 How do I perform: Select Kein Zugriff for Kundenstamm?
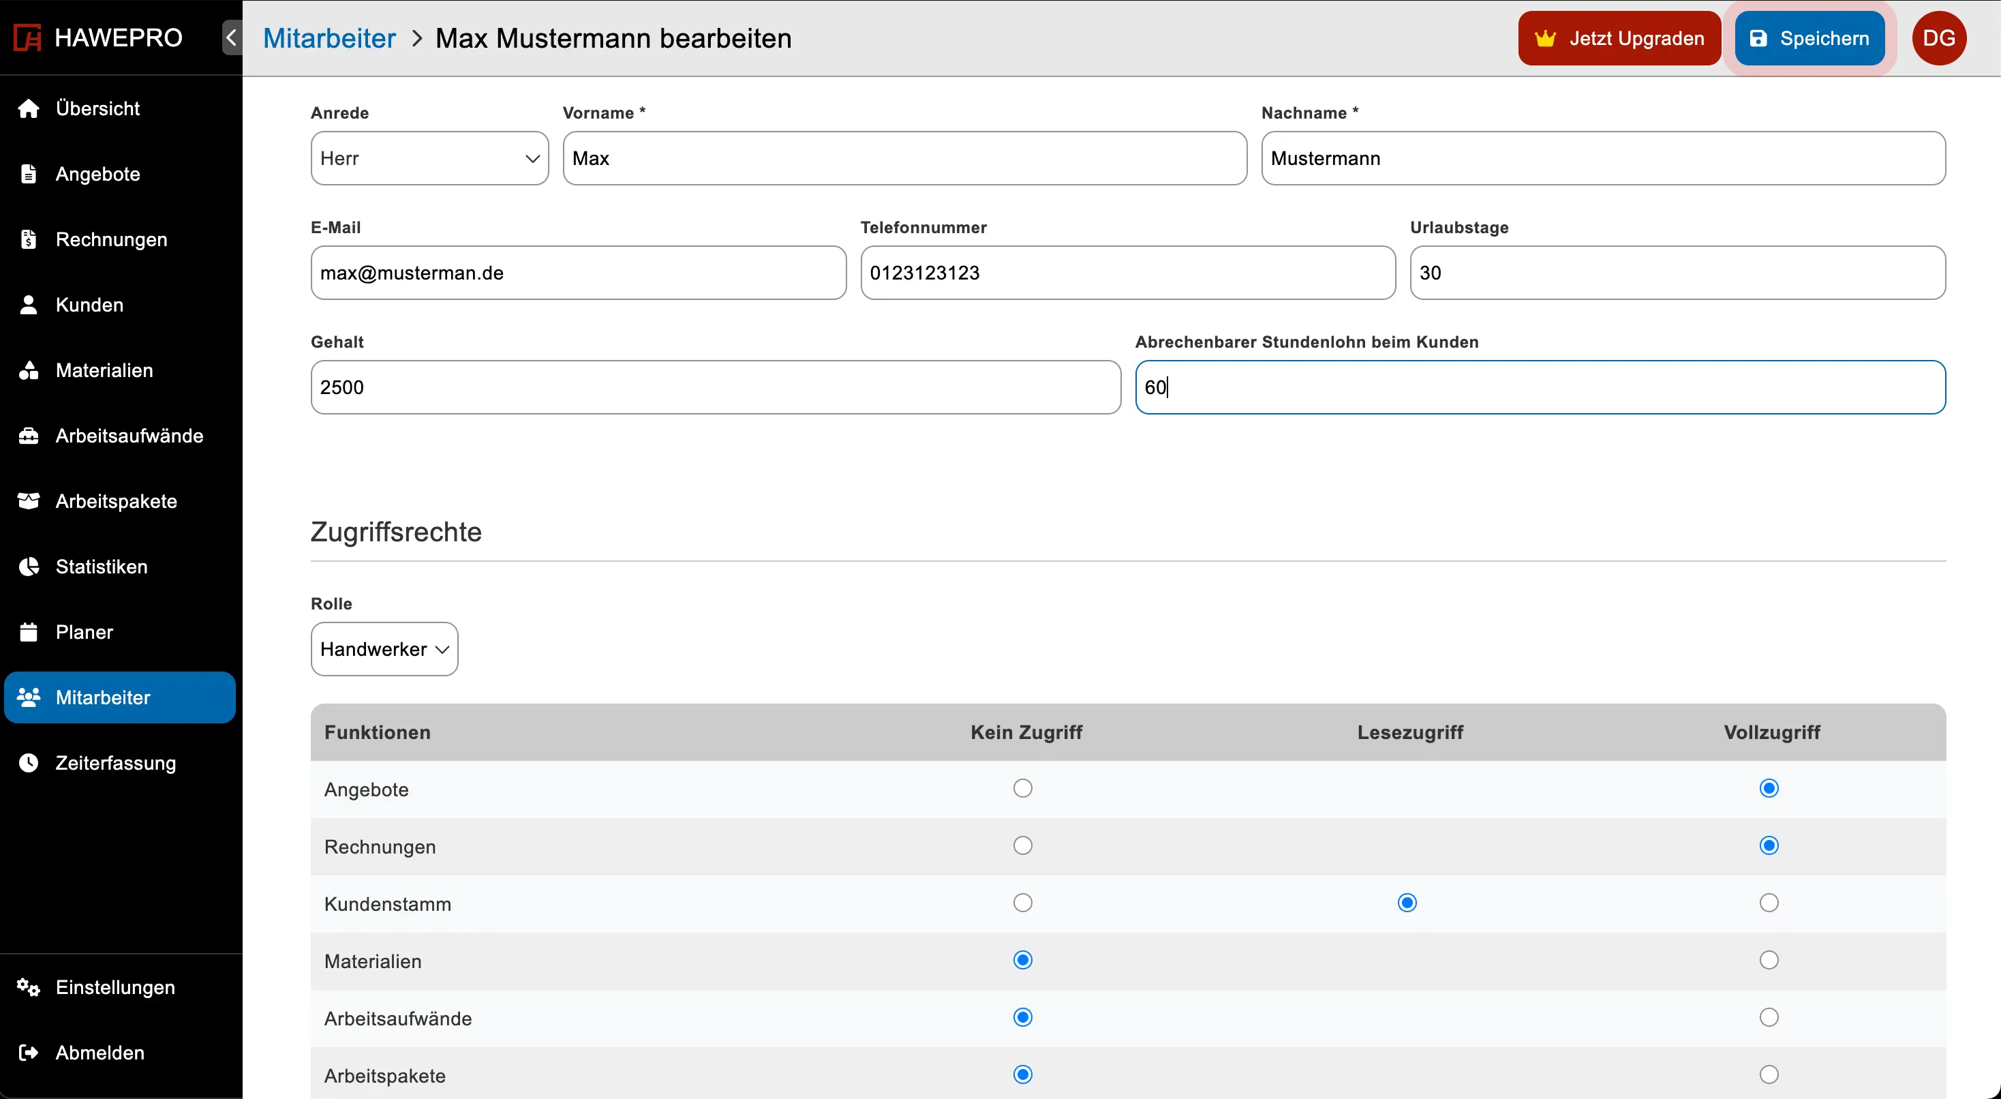(x=1023, y=903)
